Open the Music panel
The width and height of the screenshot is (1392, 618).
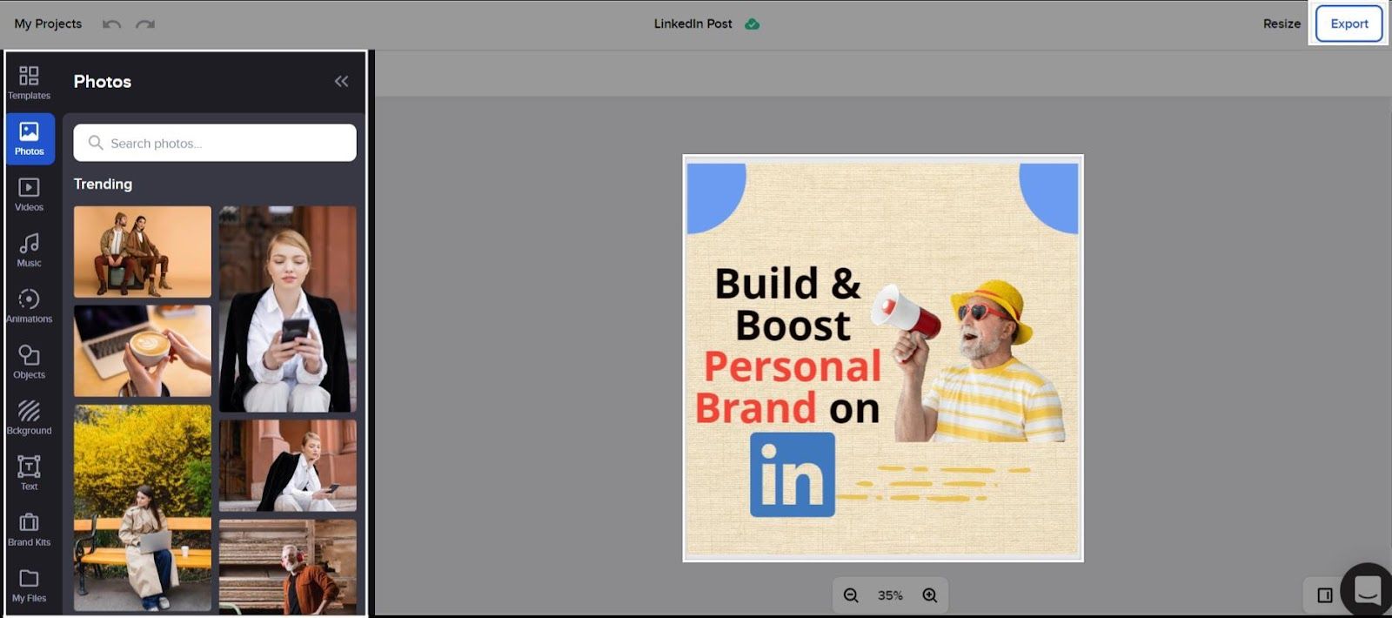pos(29,250)
